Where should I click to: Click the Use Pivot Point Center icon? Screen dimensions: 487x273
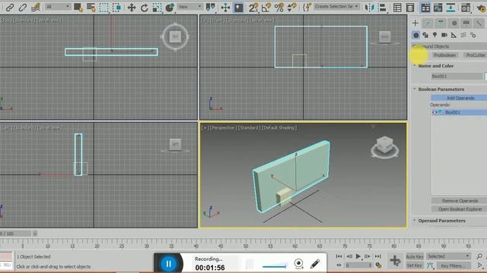211,8
